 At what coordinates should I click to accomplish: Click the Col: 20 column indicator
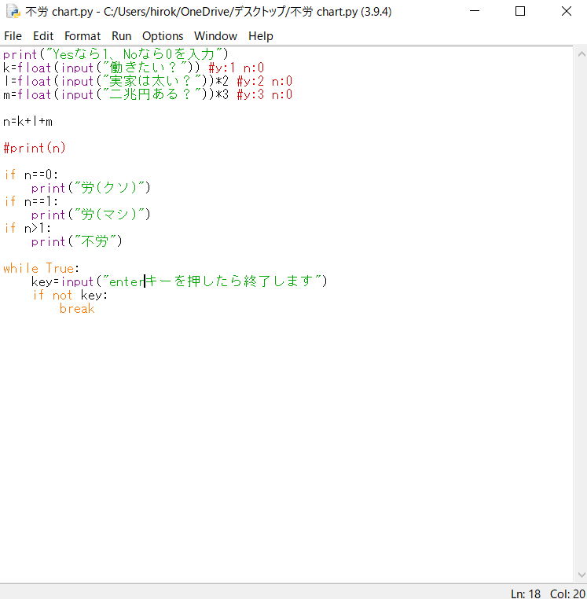click(565, 593)
